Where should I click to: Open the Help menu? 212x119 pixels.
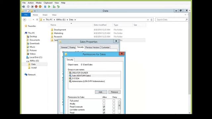[x=63, y=3]
